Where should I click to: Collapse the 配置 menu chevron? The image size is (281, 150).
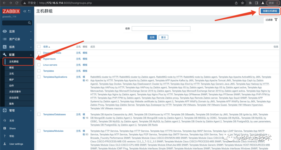point(31,55)
